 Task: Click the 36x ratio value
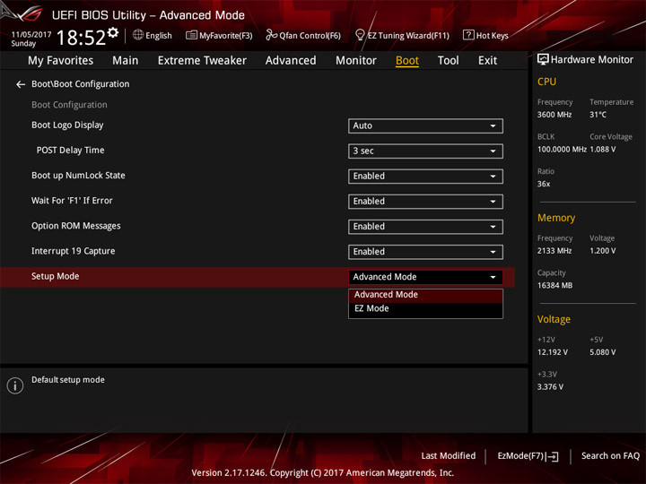[x=544, y=184]
